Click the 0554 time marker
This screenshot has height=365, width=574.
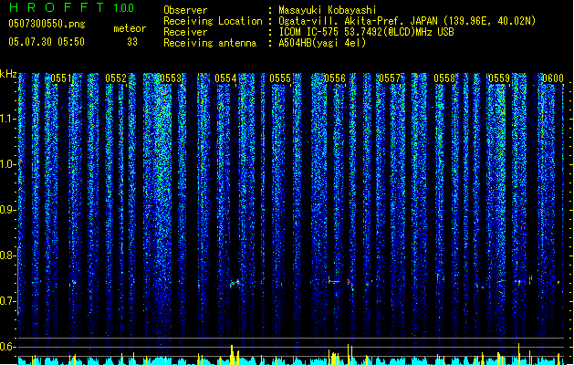pos(225,78)
